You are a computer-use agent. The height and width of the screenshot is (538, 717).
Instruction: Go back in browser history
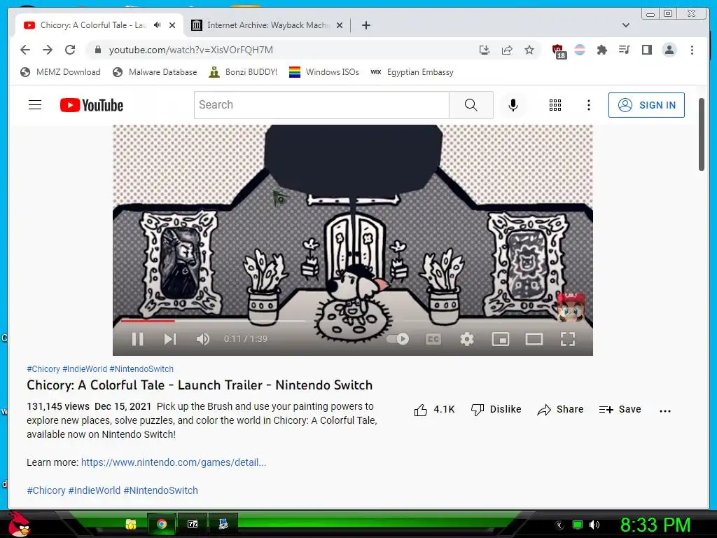(x=25, y=50)
